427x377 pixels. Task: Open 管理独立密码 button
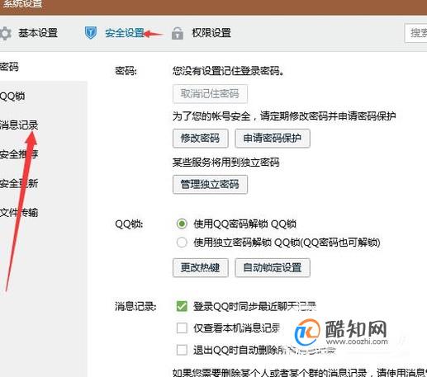click(210, 184)
